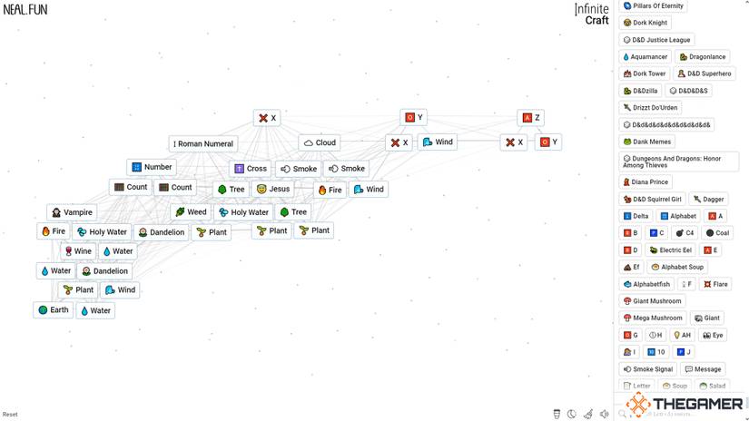Choose Pillars Of Eternity from sidebar
The width and height of the screenshot is (749, 421).
pos(654,6)
